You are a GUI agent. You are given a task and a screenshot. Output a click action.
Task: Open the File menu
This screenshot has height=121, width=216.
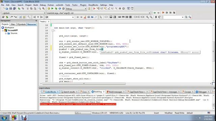[2, 5]
